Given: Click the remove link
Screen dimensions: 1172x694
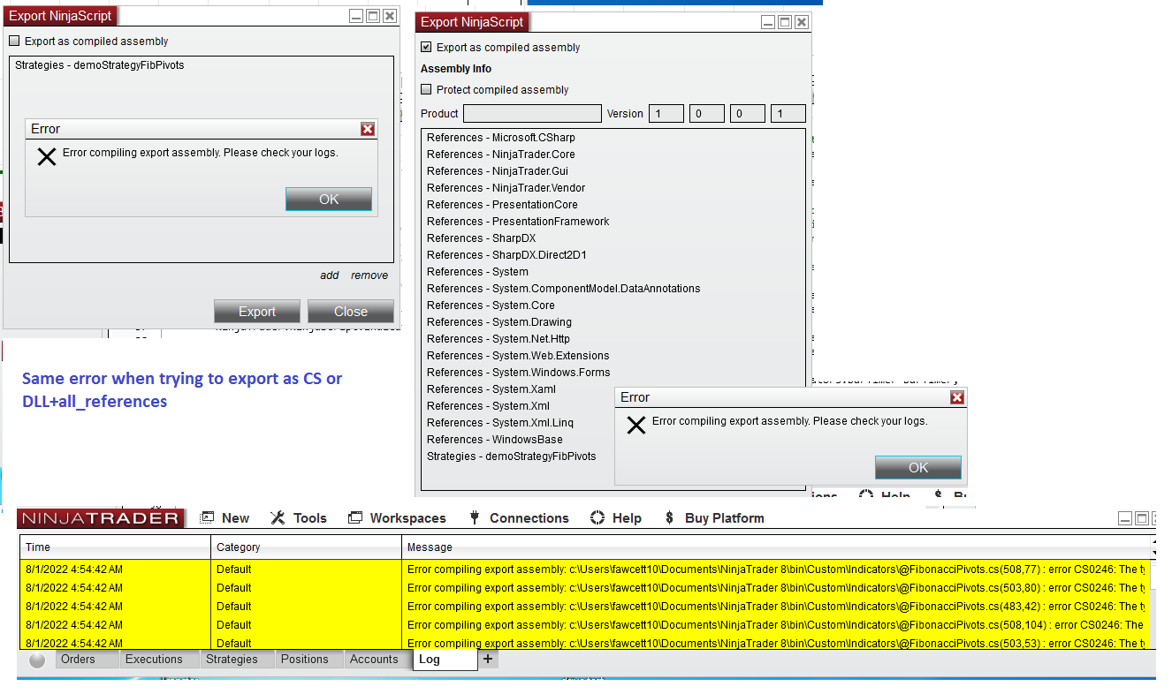Looking at the screenshot, I should click(369, 275).
